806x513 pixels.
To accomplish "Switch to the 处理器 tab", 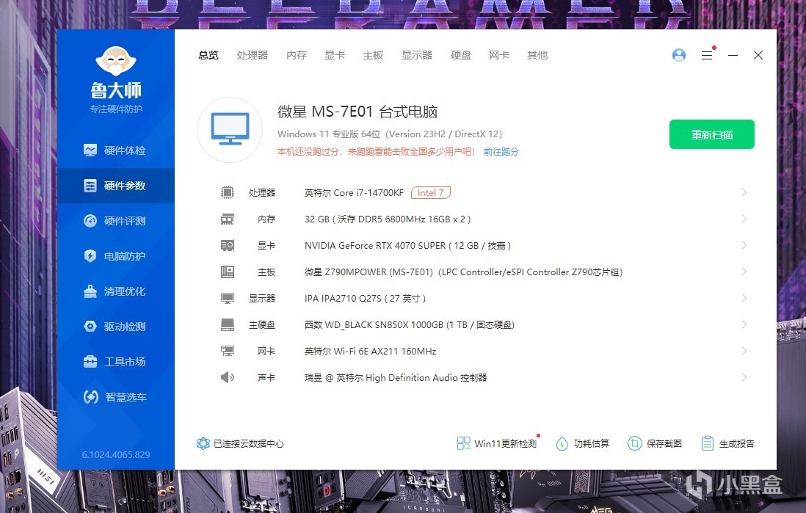I will tap(253, 55).
